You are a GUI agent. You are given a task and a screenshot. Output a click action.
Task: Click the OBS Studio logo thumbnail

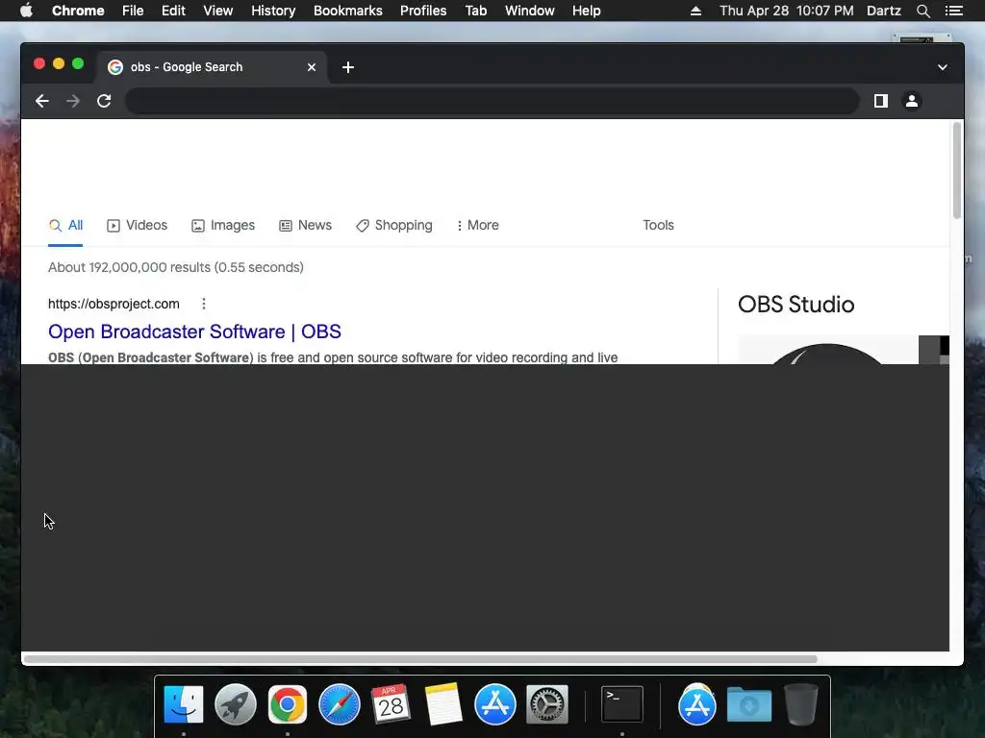(826, 352)
